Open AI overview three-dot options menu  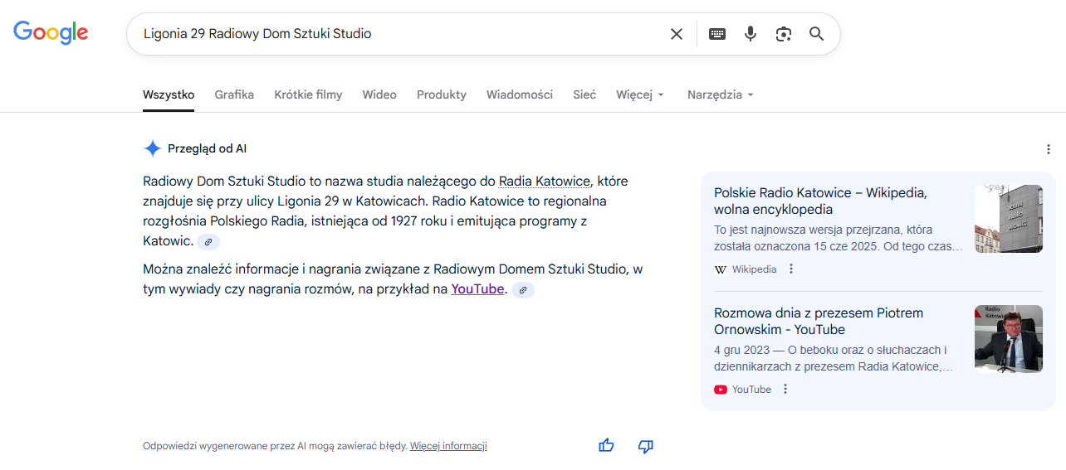point(1049,149)
